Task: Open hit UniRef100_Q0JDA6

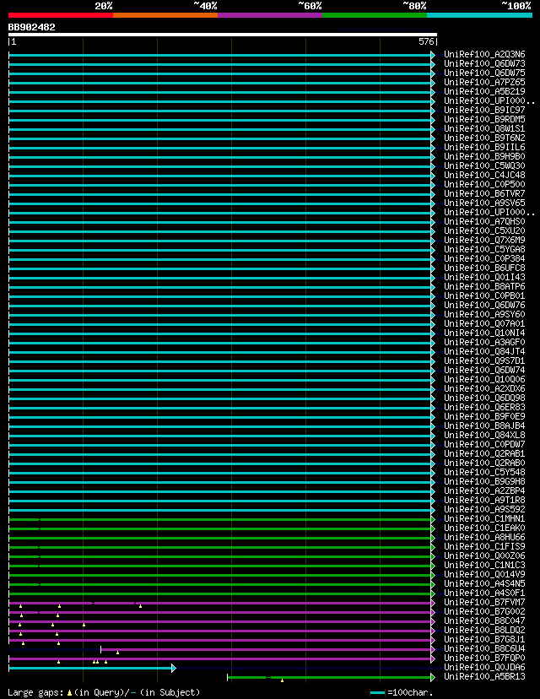Action: (484, 668)
